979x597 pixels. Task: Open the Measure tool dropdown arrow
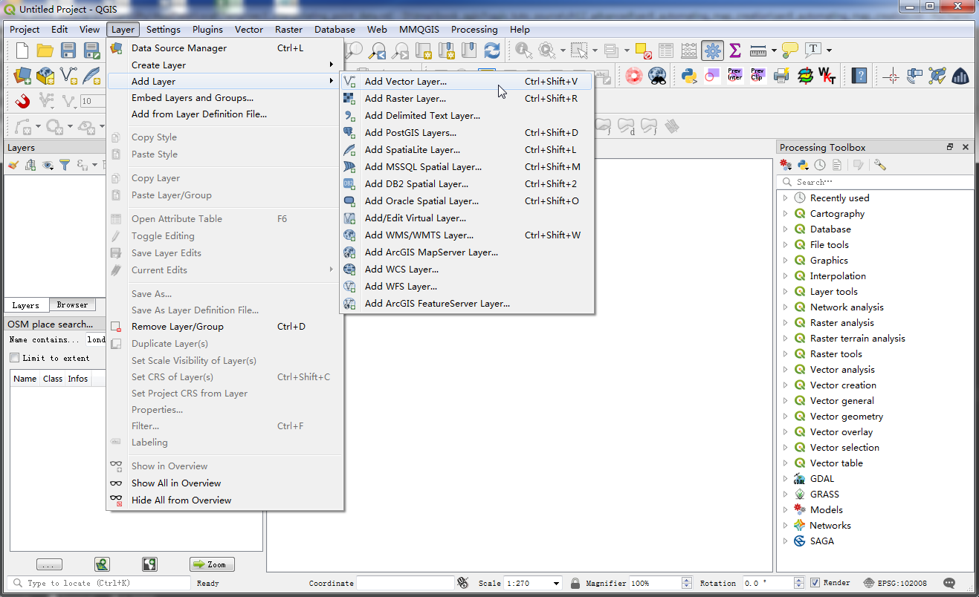774,50
